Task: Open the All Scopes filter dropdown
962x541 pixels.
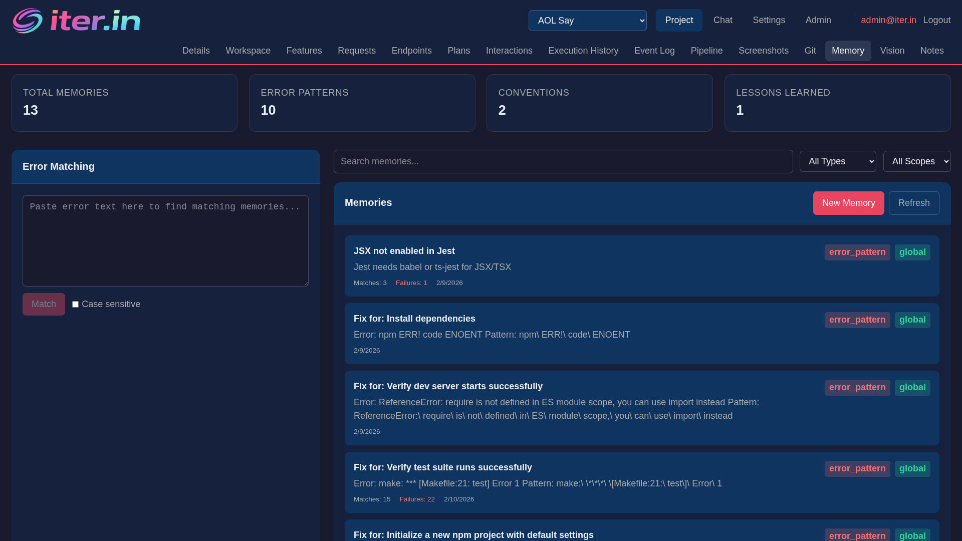Action: point(917,161)
